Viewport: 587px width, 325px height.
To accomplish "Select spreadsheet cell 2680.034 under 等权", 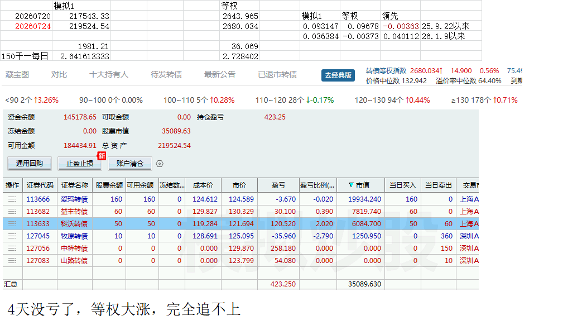I will (239, 26).
